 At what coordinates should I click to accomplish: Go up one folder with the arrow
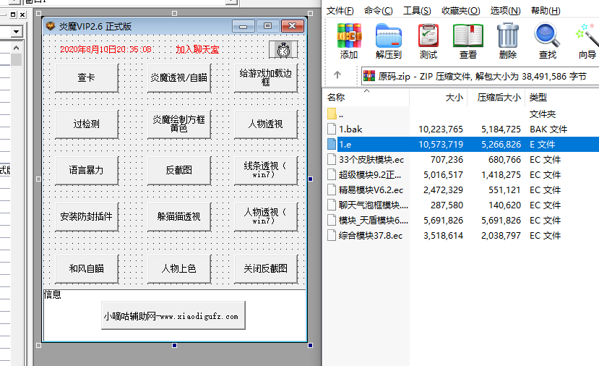(337, 75)
